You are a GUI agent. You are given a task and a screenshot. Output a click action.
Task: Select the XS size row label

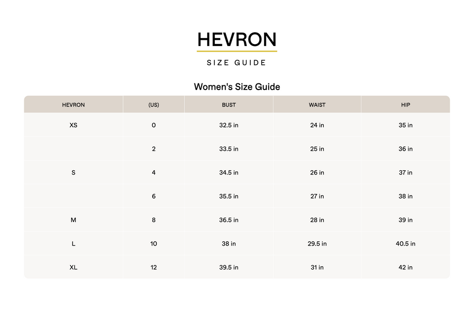click(x=73, y=125)
